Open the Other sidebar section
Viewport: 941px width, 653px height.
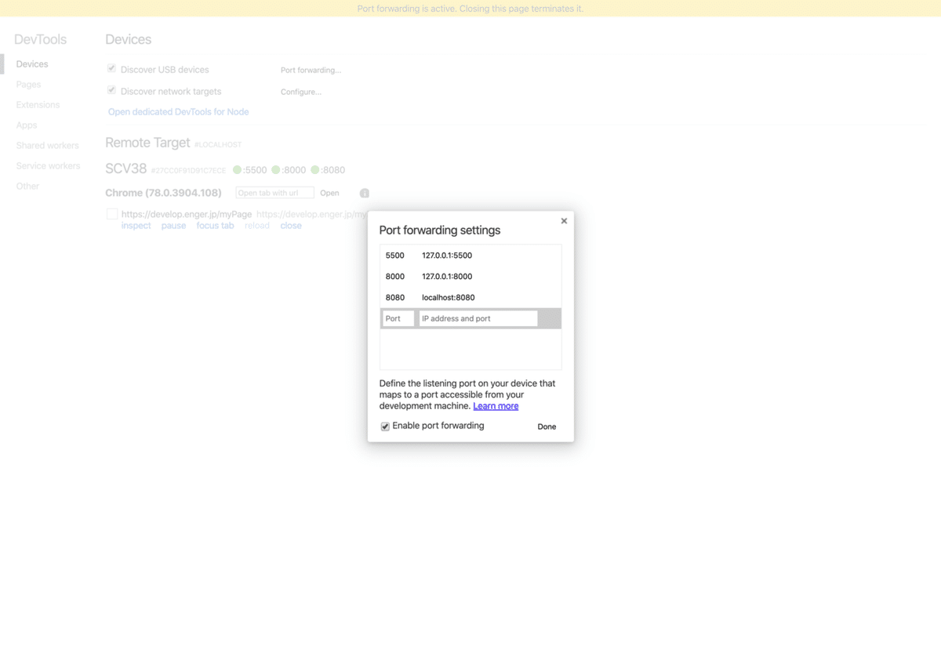click(27, 187)
